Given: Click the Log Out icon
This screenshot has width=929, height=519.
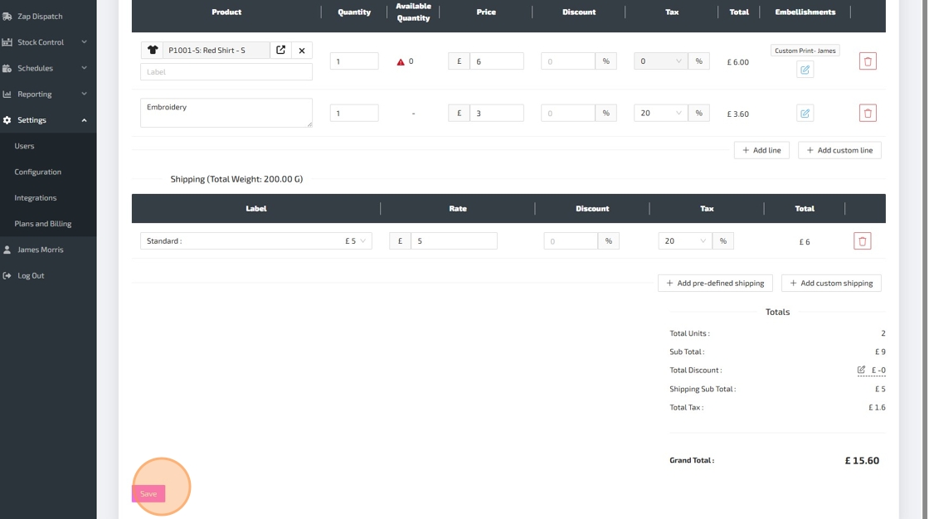Looking at the screenshot, I should point(7,275).
